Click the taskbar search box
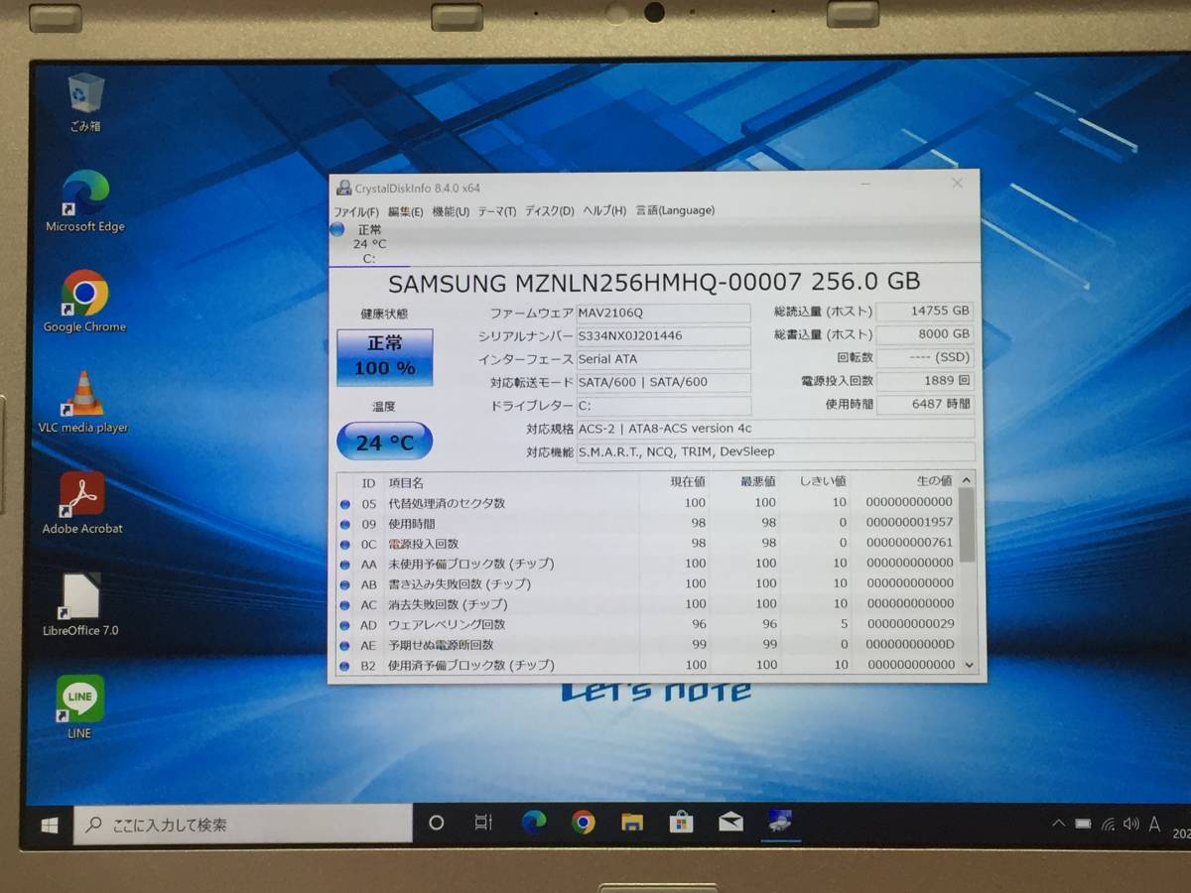Screen dimensions: 1191x893 tap(243, 825)
